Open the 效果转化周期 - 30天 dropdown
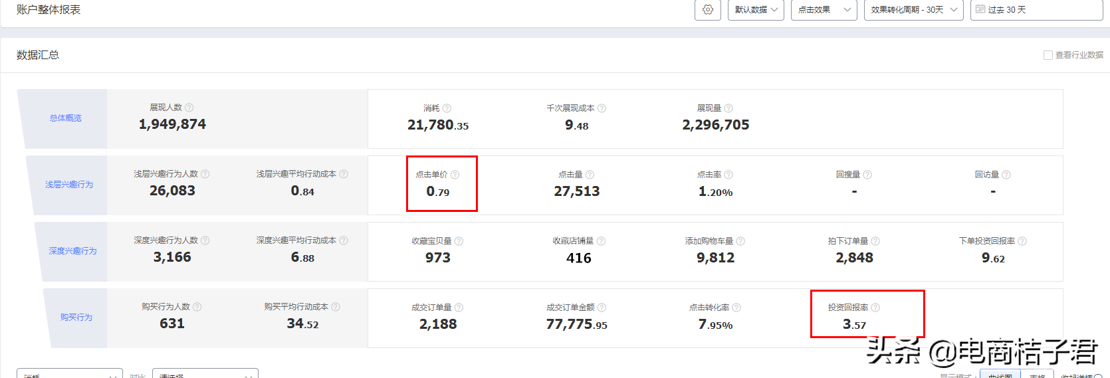Screen dimensions: 1110x378 point(914,10)
